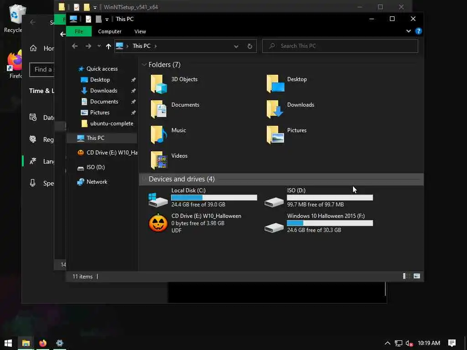Select Documents in Quick access list
The image size is (467, 350).
pyautogui.click(x=104, y=102)
